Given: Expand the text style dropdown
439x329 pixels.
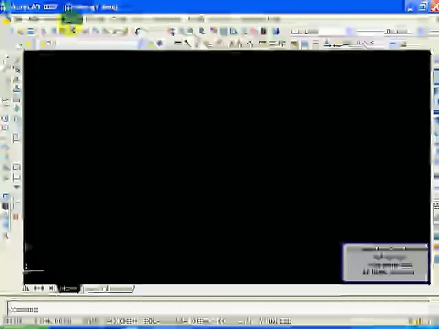Looking at the screenshot, I should 349,32.
